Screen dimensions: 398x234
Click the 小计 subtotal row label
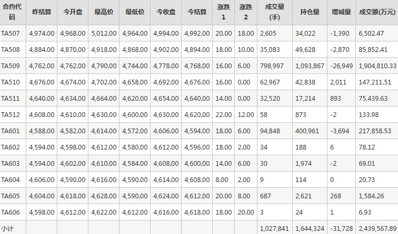(x=7, y=229)
